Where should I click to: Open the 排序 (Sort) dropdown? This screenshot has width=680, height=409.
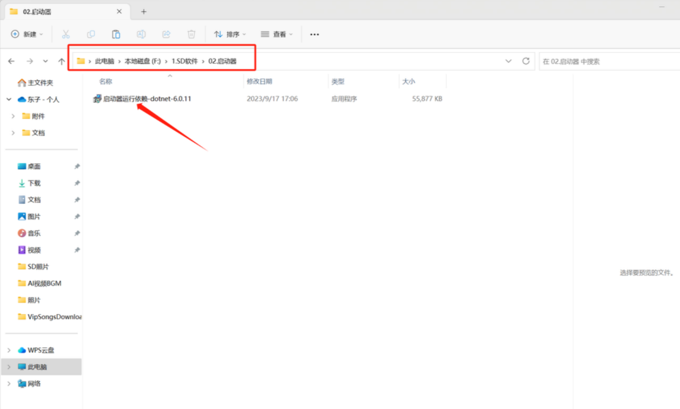point(230,34)
